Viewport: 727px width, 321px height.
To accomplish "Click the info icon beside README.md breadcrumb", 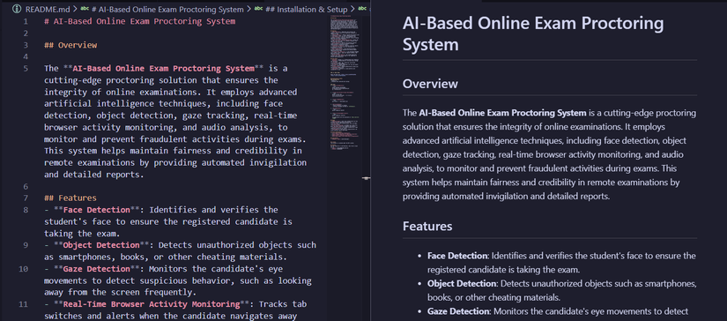I will click(17, 10).
